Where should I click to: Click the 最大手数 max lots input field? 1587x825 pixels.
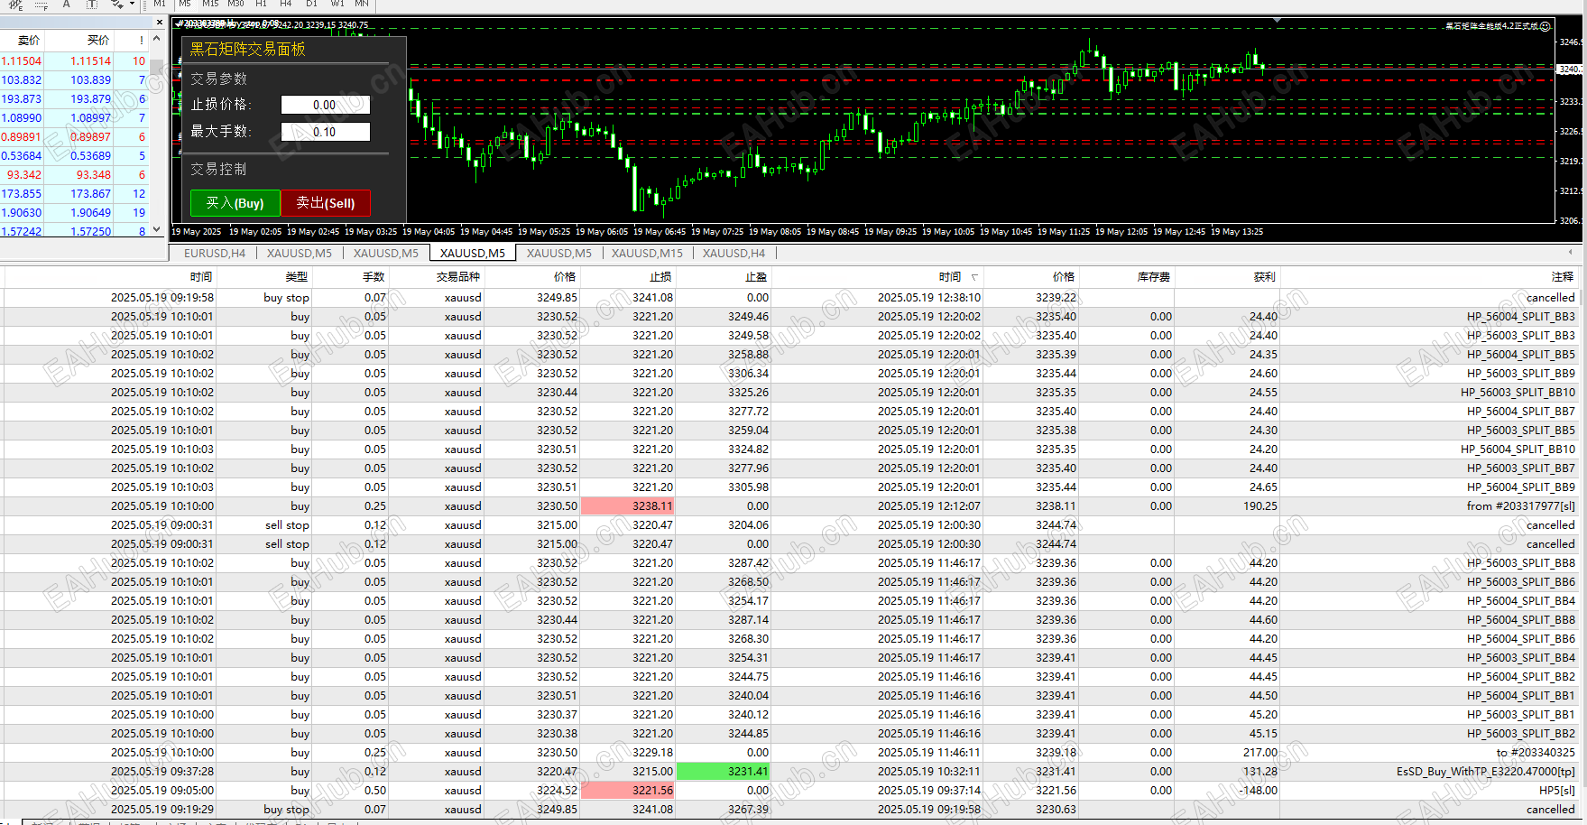[325, 132]
